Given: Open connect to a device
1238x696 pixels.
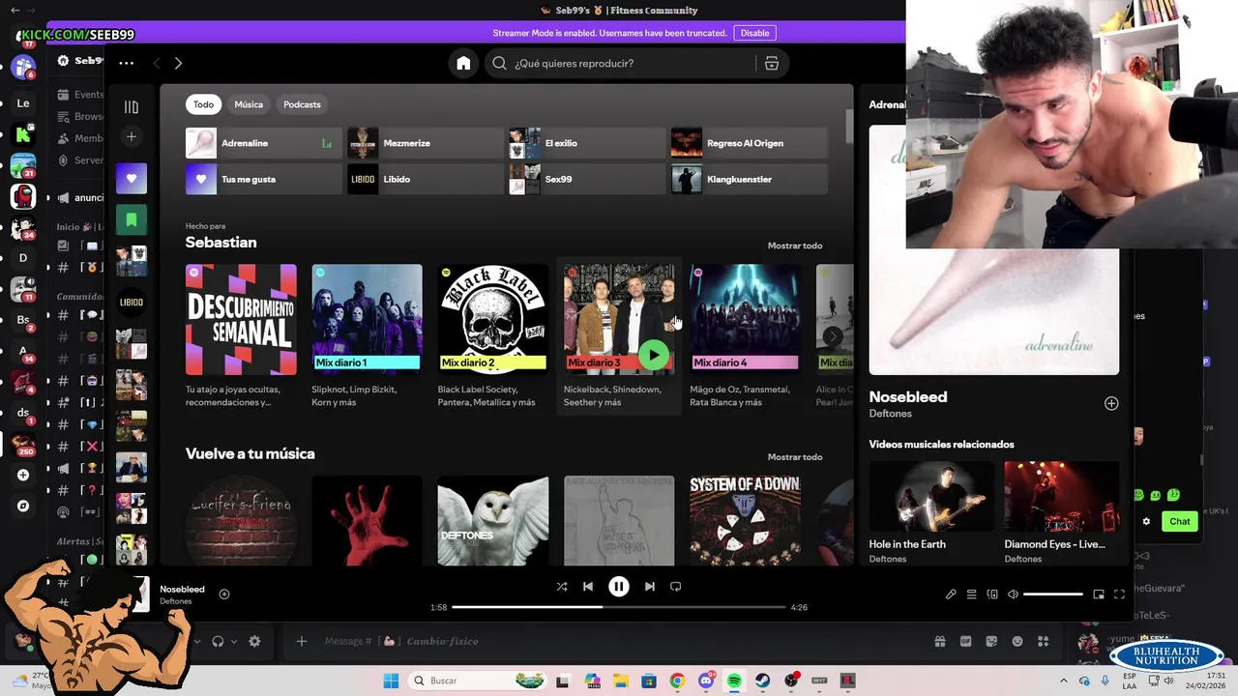Looking at the screenshot, I should [x=992, y=594].
